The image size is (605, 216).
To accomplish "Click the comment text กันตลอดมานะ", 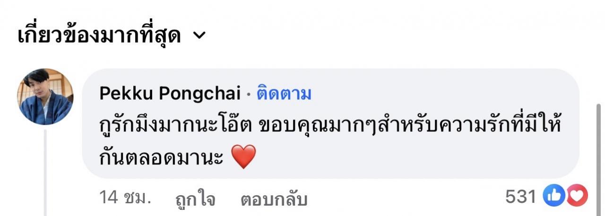I will click(161, 157).
